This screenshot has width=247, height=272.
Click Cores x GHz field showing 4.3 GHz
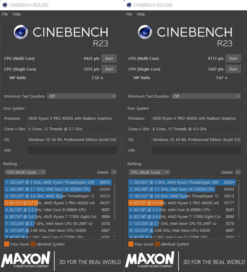point(196,129)
